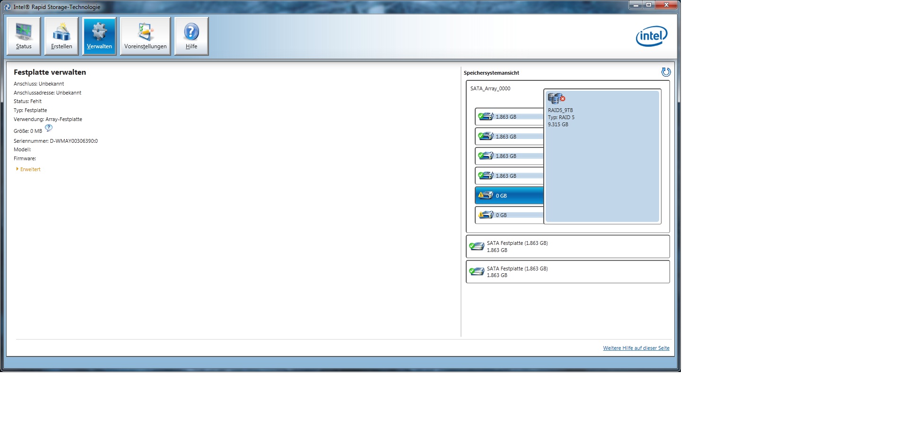Click help icon next to Größe
Screen dimensions: 905x434
coord(49,128)
